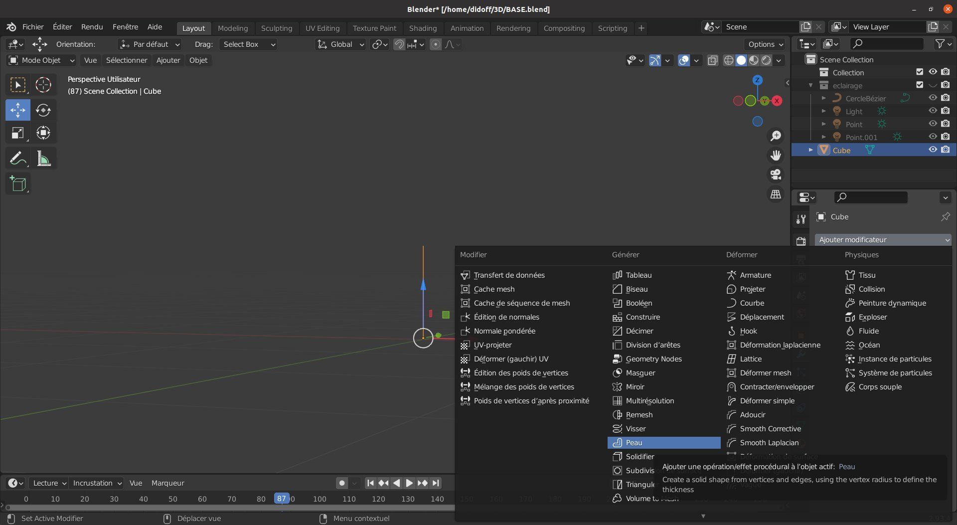Viewport: 957px width, 525px height.
Task: Switch to the Sculpting workspace tab
Action: (x=277, y=28)
